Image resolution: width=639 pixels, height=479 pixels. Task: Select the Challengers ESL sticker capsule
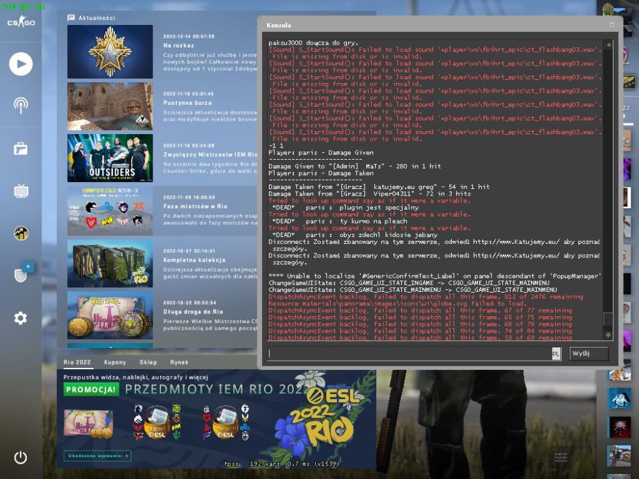tap(226, 423)
